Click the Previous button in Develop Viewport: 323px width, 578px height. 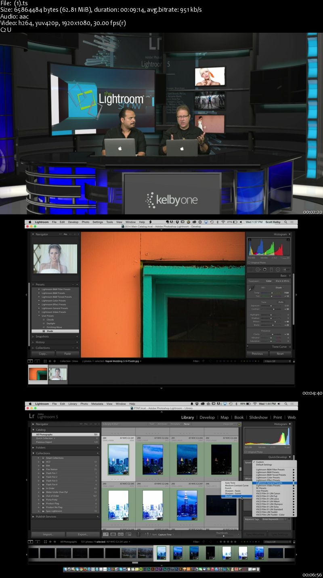pos(257,353)
